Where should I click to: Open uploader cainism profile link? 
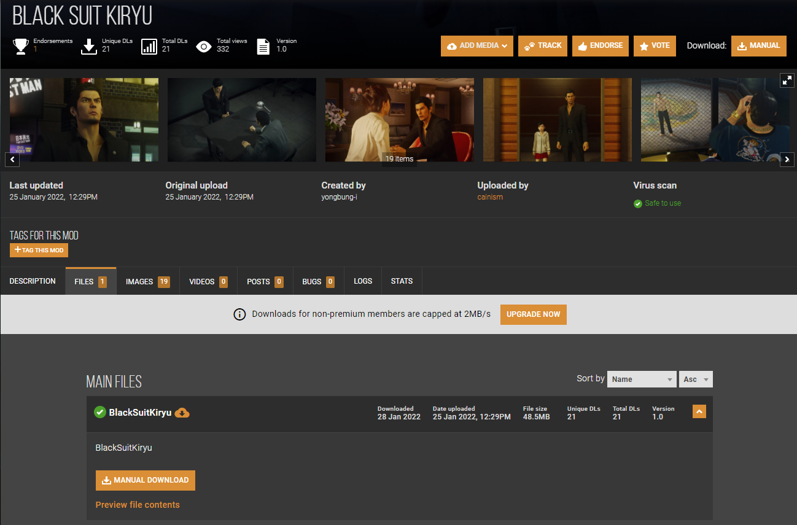click(490, 197)
